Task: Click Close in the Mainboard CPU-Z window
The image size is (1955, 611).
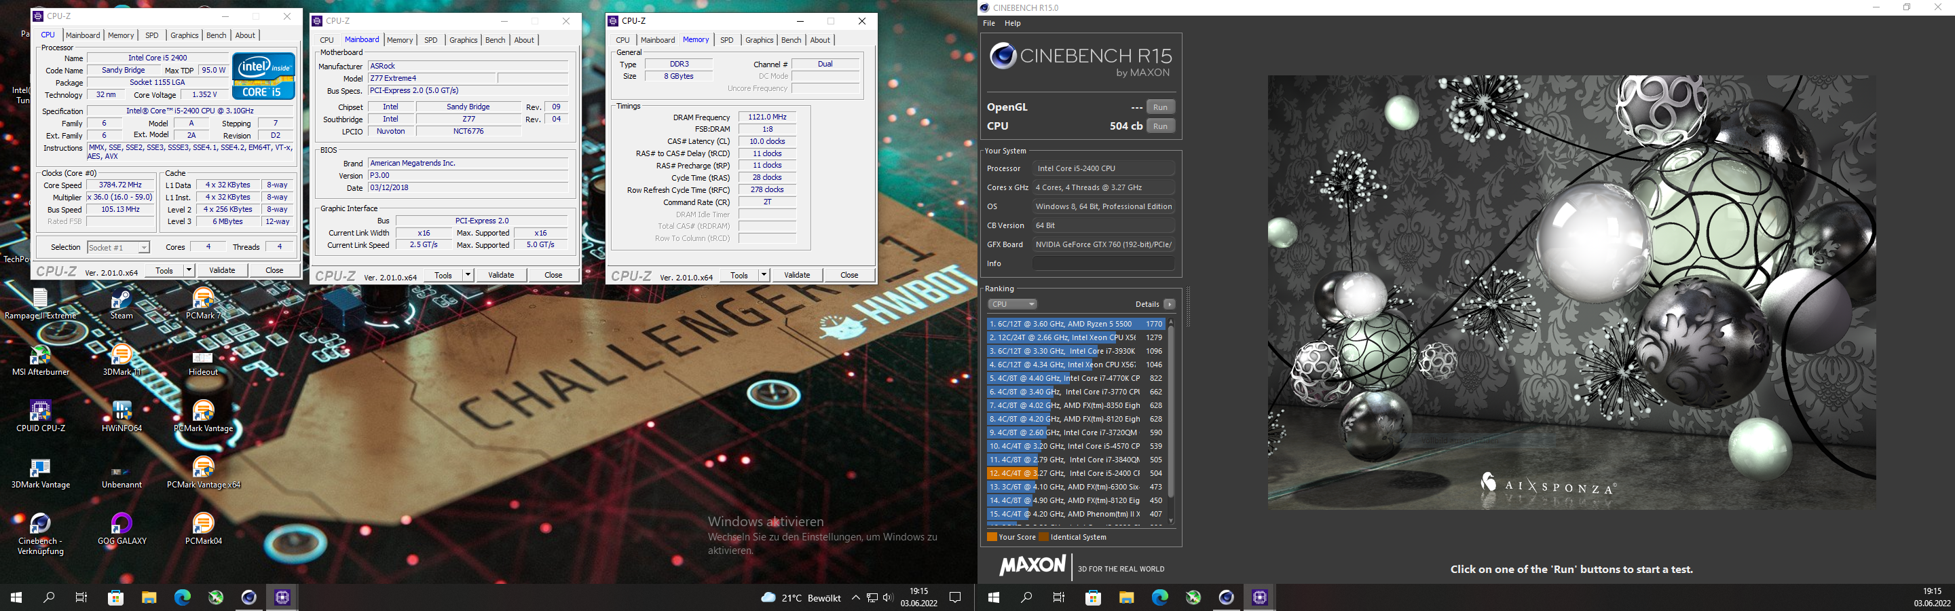Action: pos(553,275)
